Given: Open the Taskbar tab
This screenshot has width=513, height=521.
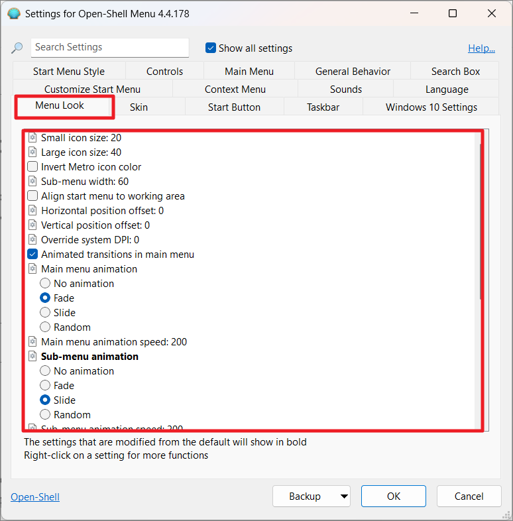Looking at the screenshot, I should coord(323,107).
